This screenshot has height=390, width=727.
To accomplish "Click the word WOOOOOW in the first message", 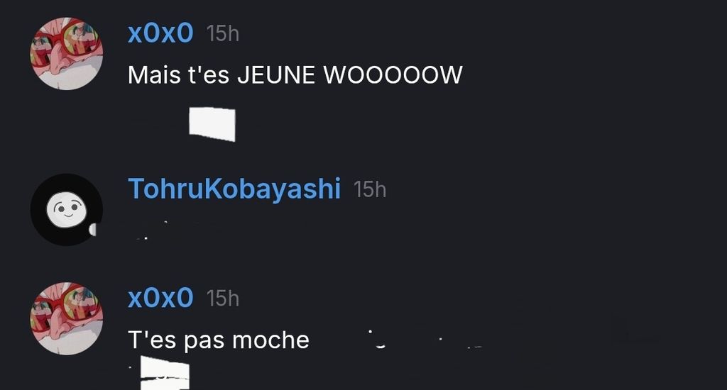I will pos(393,75).
